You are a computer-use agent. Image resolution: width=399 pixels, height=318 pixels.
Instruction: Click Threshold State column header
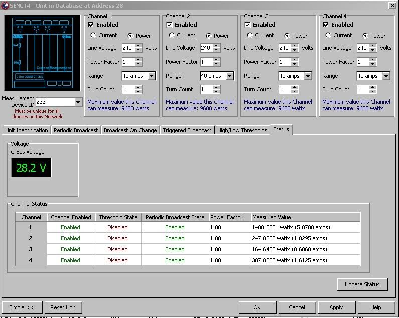(118, 217)
